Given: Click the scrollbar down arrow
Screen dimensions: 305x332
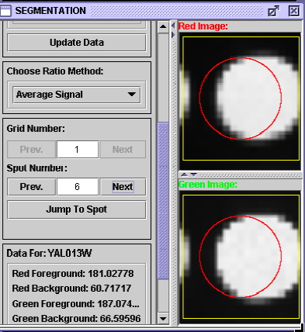Looking at the screenshot, I should (x=163, y=318).
